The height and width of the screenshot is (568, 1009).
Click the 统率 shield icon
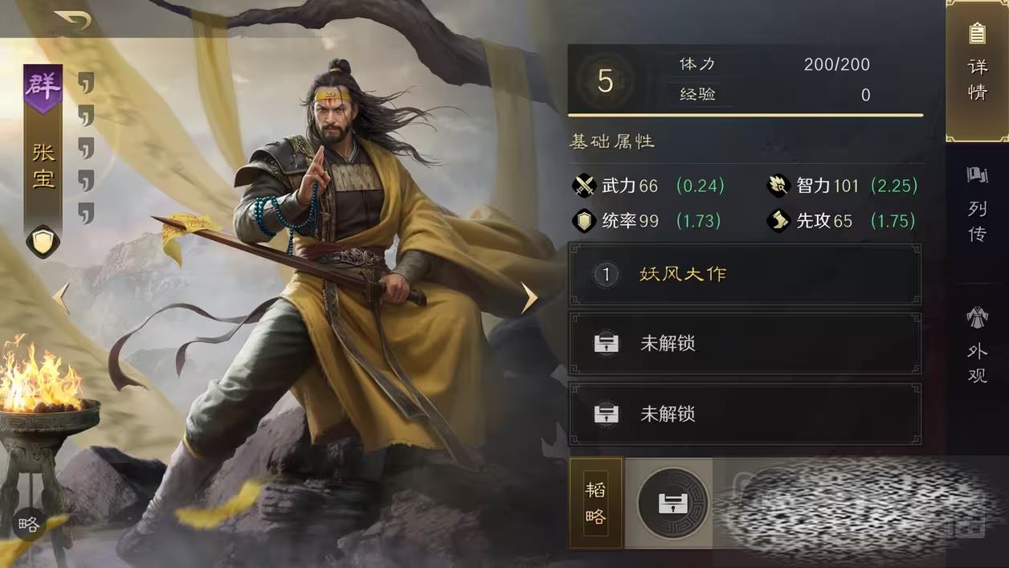pos(584,221)
